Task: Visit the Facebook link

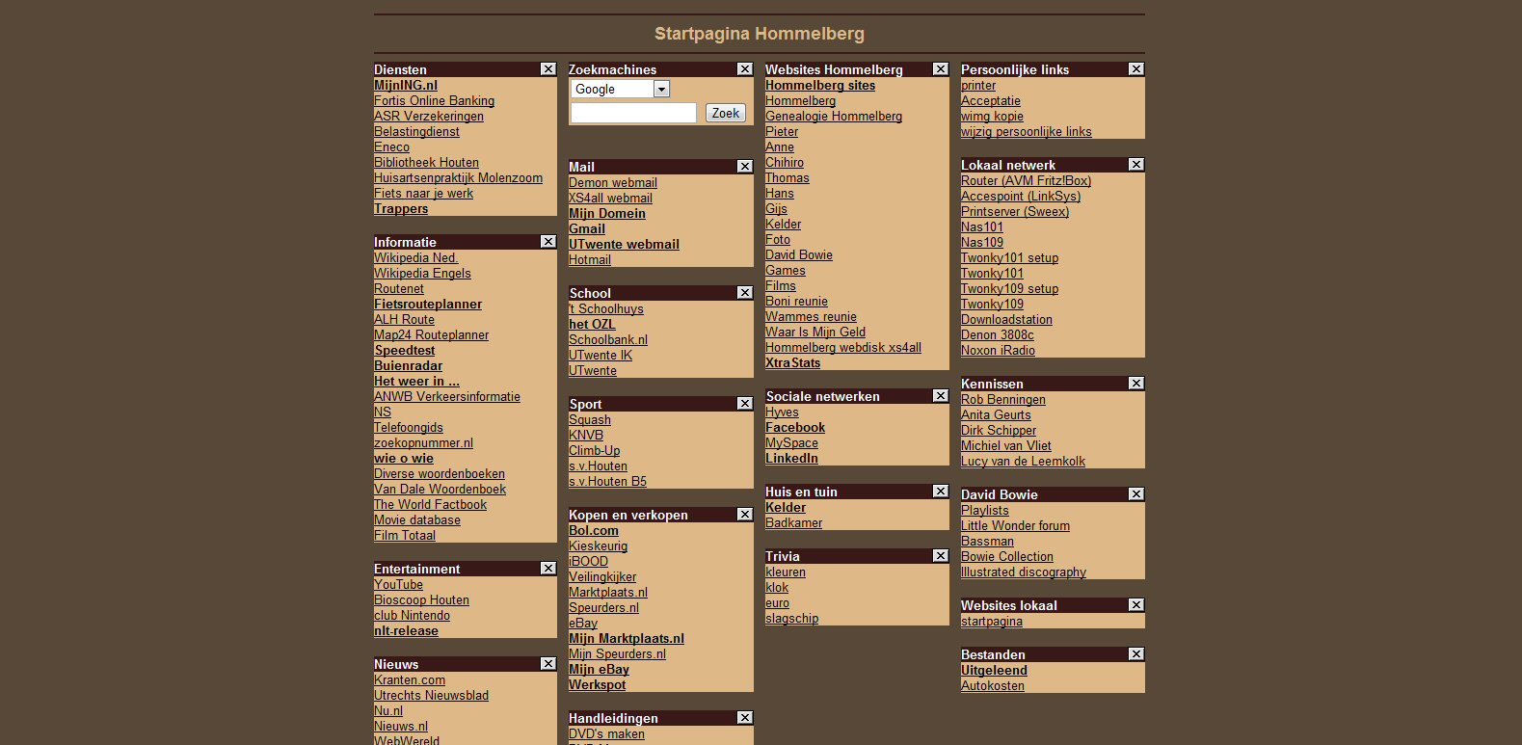Action: (795, 428)
